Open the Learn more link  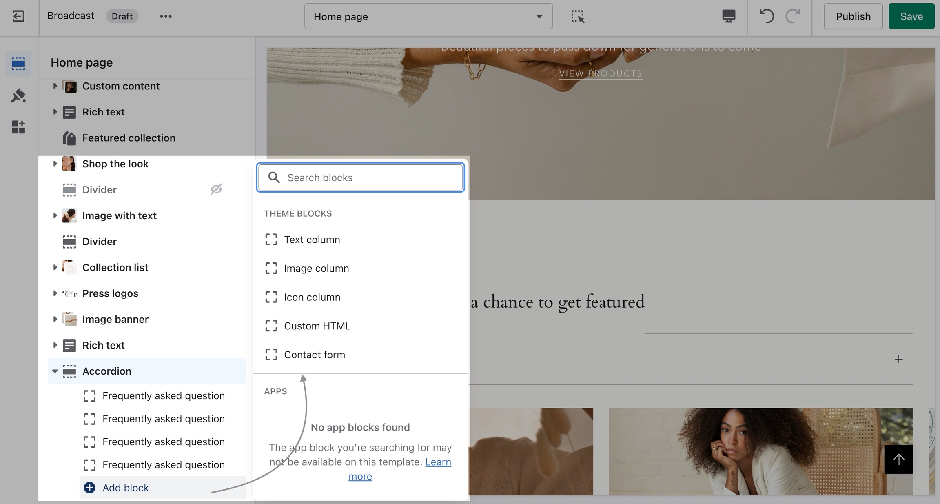click(x=438, y=462)
